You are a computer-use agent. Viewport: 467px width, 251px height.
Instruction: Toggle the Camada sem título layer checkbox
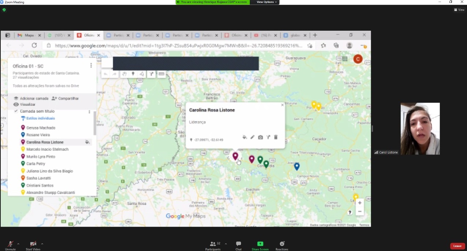click(x=16, y=111)
